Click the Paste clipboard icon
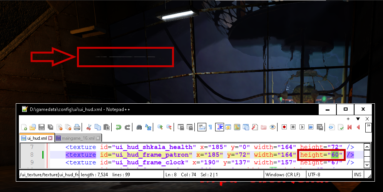This screenshot has height=192, width=383. pos(107,127)
